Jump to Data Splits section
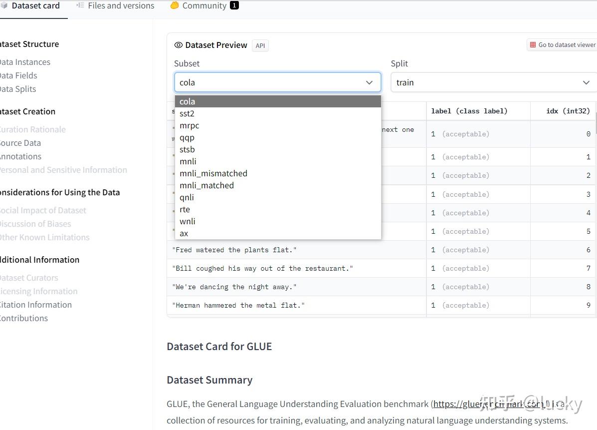597x430 pixels. [x=18, y=89]
